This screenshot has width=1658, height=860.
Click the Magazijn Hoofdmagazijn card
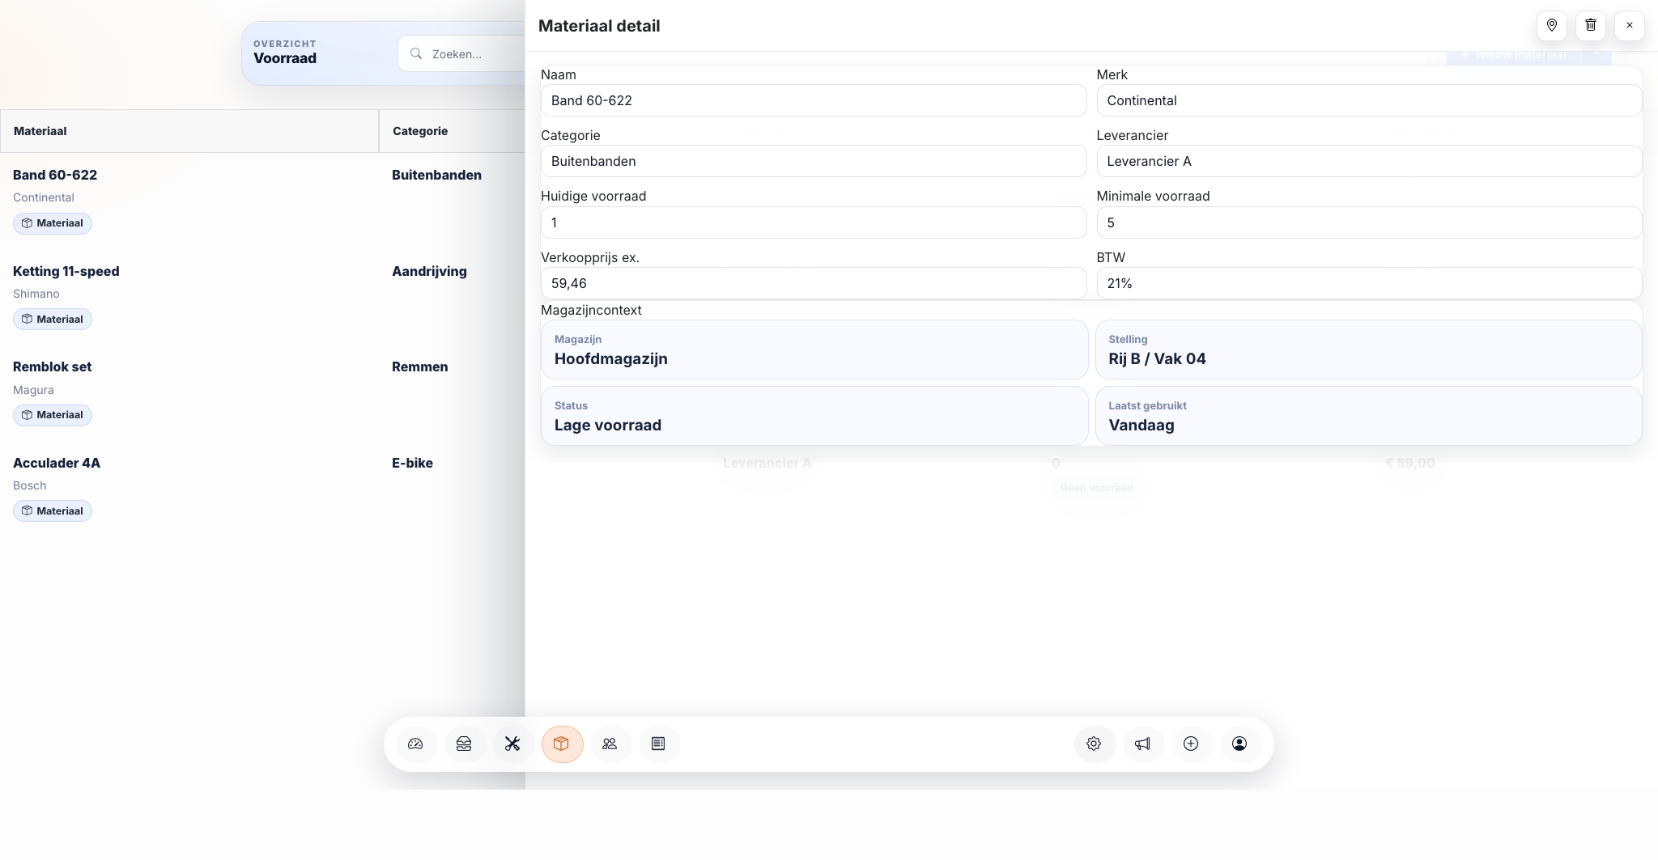click(x=814, y=350)
